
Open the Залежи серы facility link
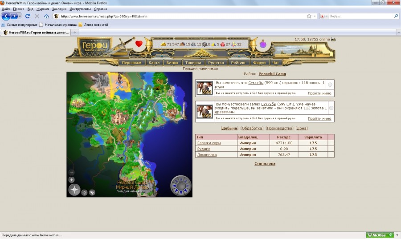[209, 143]
